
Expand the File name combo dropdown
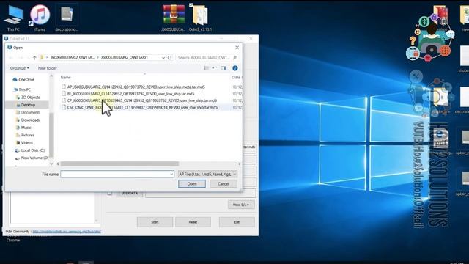click(x=171, y=174)
